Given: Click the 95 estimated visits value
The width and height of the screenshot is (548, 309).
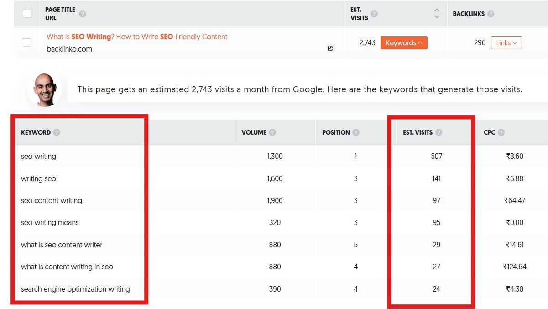Looking at the screenshot, I should click(x=437, y=222).
